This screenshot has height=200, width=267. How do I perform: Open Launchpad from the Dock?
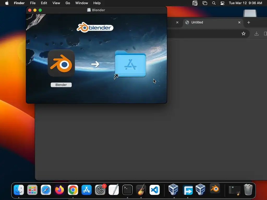coord(32,190)
